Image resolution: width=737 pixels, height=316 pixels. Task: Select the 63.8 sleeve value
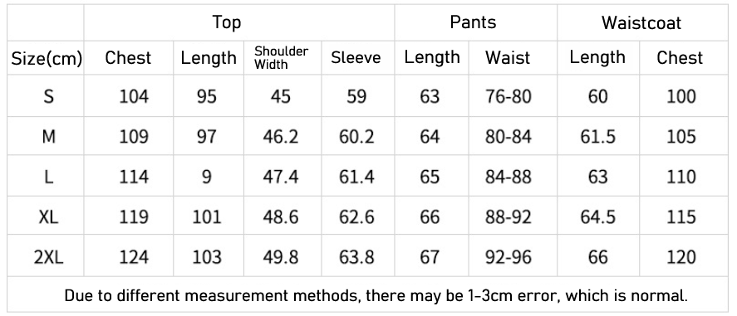click(356, 257)
